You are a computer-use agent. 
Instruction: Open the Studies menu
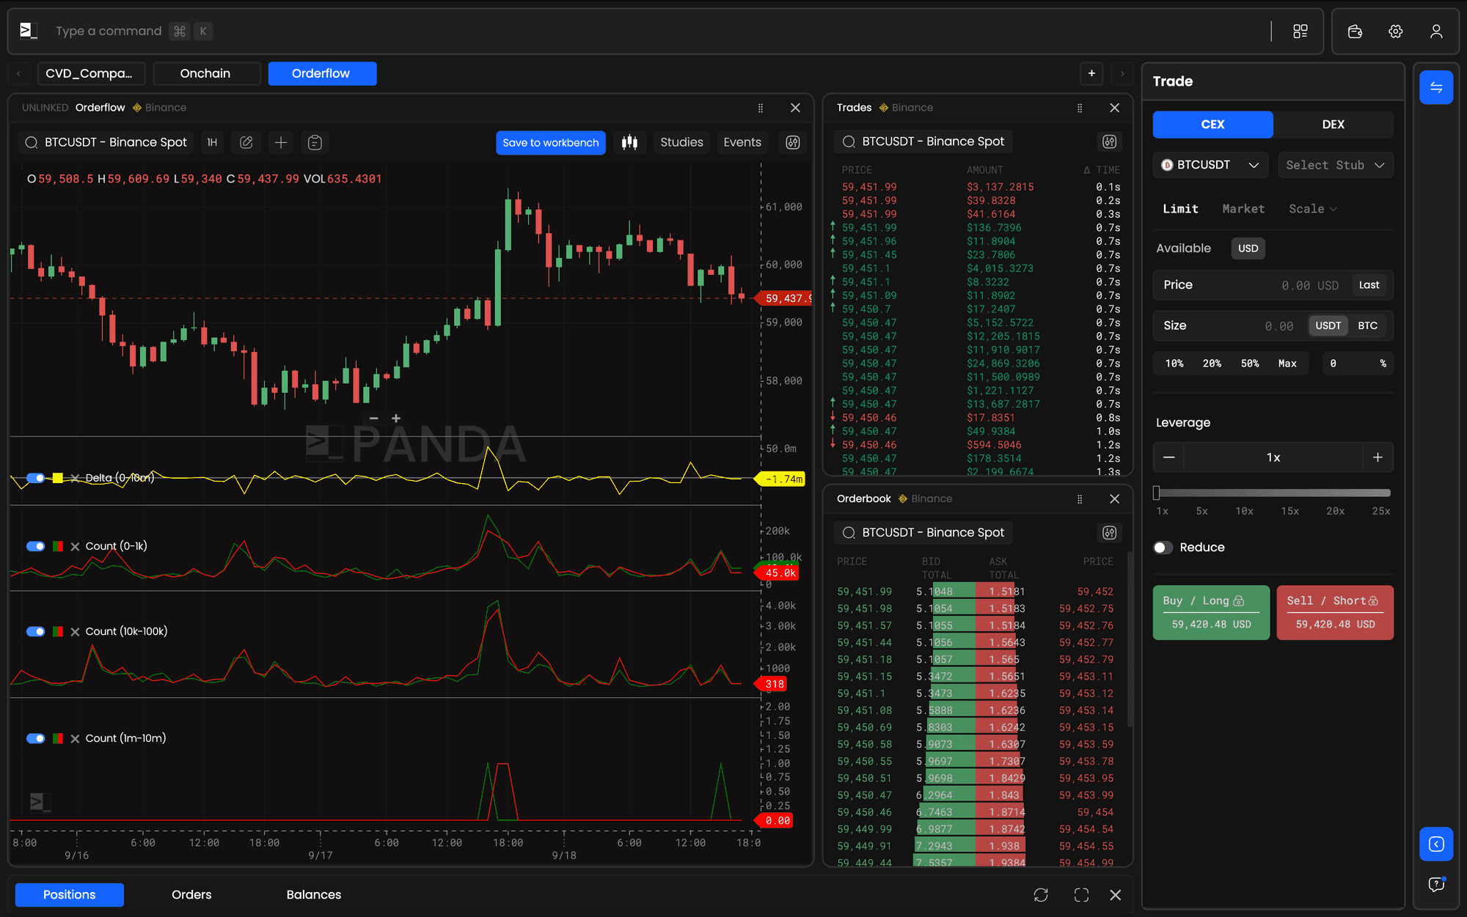[x=681, y=142]
